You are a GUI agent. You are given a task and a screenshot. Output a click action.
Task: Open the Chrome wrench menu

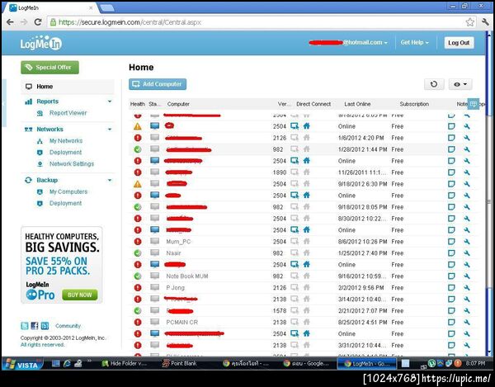485,22
